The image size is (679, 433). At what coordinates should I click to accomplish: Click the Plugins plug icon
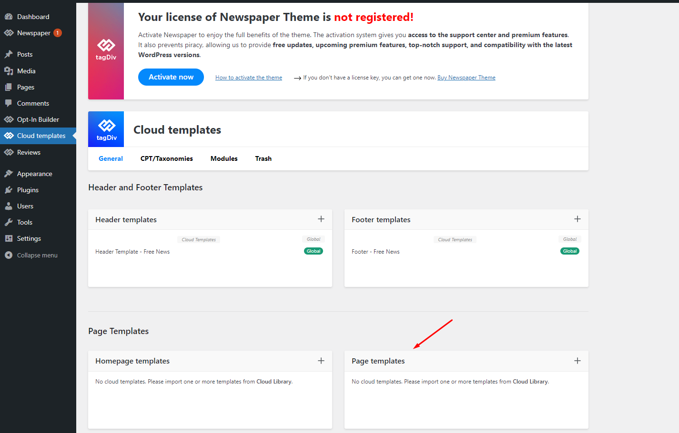tap(9, 190)
